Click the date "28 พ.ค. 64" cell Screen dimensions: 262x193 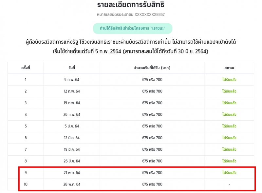[x=72, y=184]
